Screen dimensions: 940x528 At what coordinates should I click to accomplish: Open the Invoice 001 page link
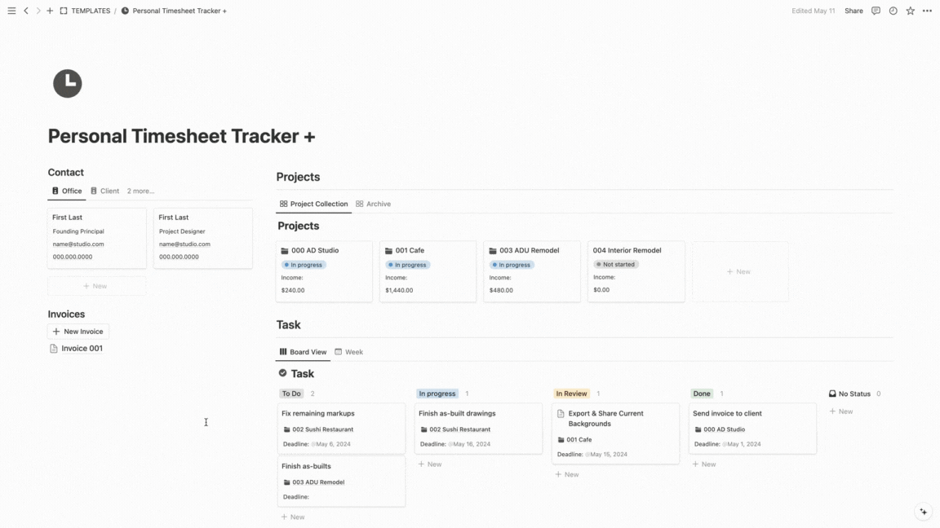[x=82, y=348]
